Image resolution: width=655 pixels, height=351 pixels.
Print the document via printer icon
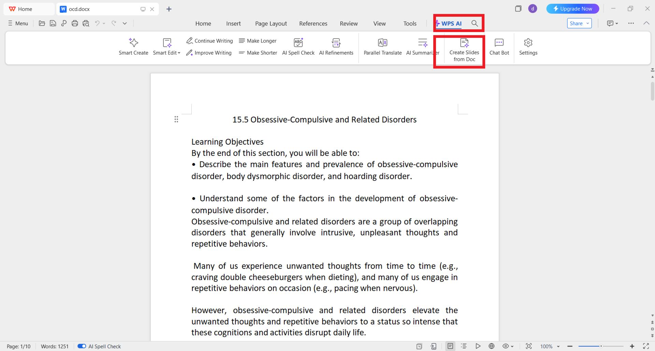click(75, 23)
